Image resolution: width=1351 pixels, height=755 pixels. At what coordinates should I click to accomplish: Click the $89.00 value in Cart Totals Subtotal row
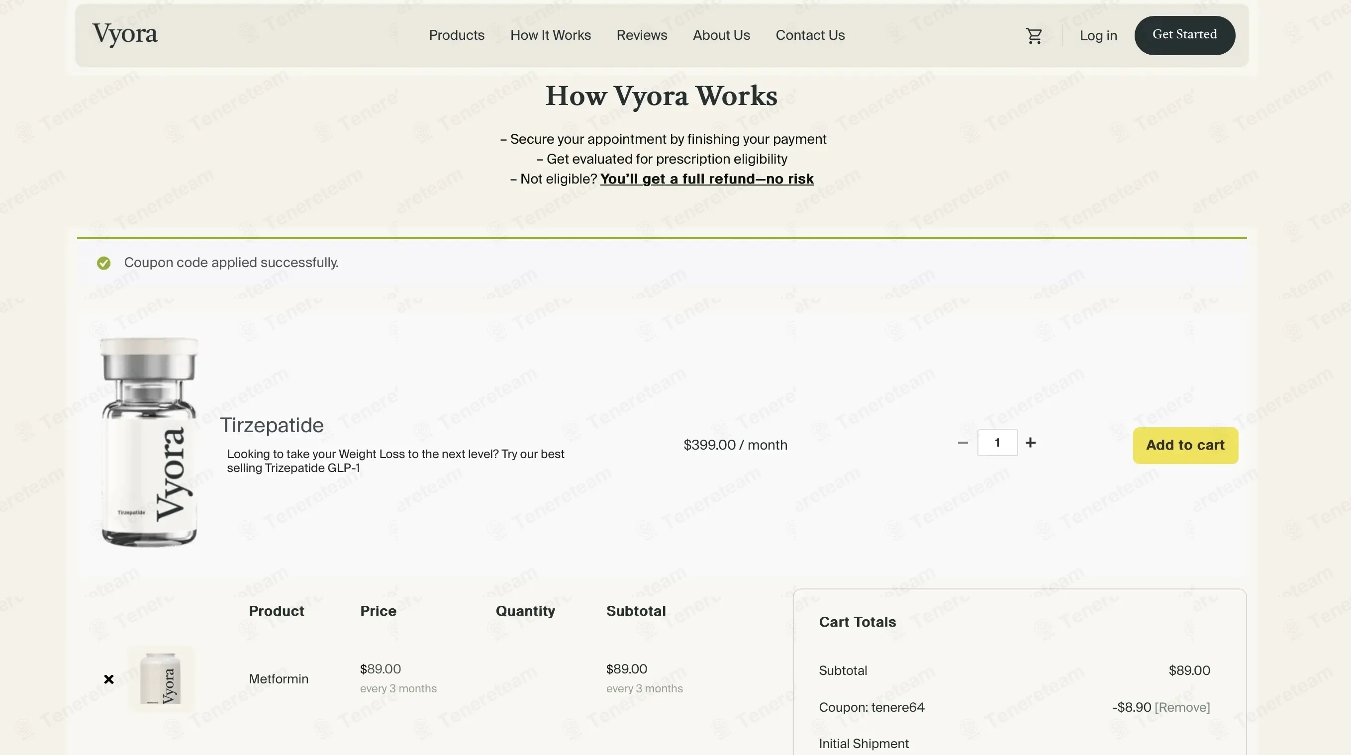click(x=1189, y=670)
